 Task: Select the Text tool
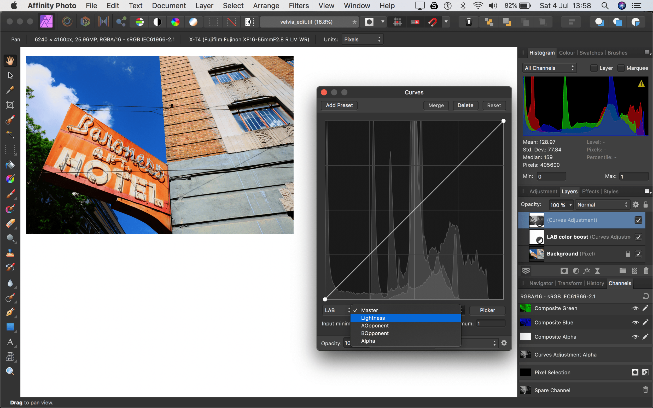point(10,343)
